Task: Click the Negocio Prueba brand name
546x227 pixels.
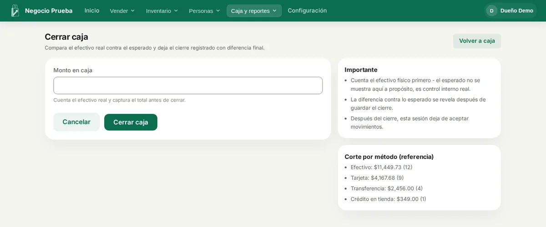Action: coord(49,10)
